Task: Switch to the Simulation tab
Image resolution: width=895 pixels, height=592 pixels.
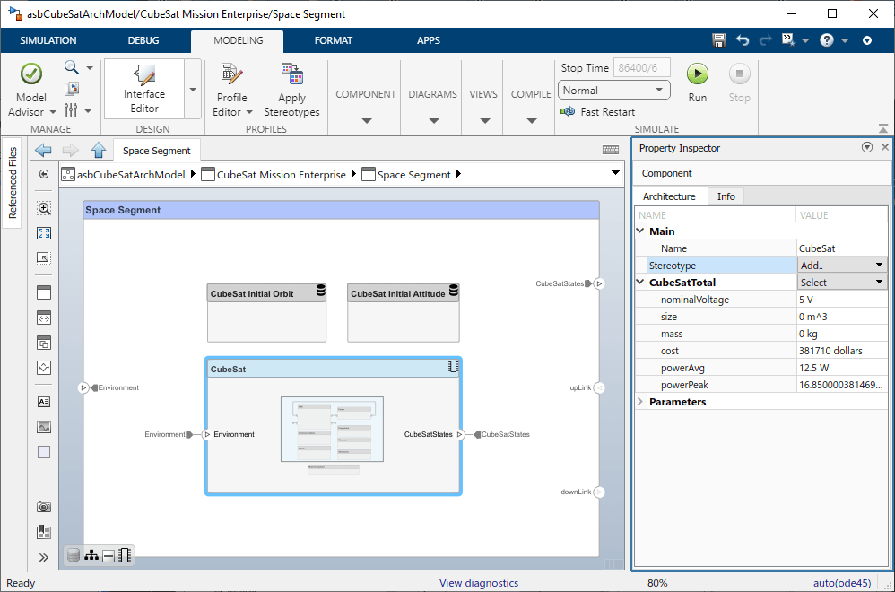Action: pos(48,40)
